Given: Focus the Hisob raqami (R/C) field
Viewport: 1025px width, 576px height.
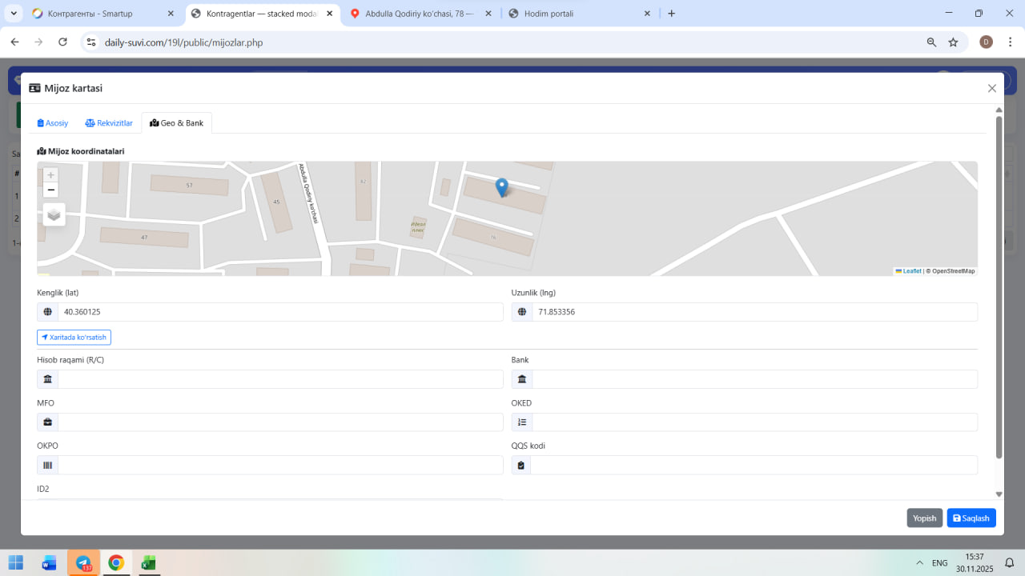Looking at the screenshot, I should click(280, 379).
